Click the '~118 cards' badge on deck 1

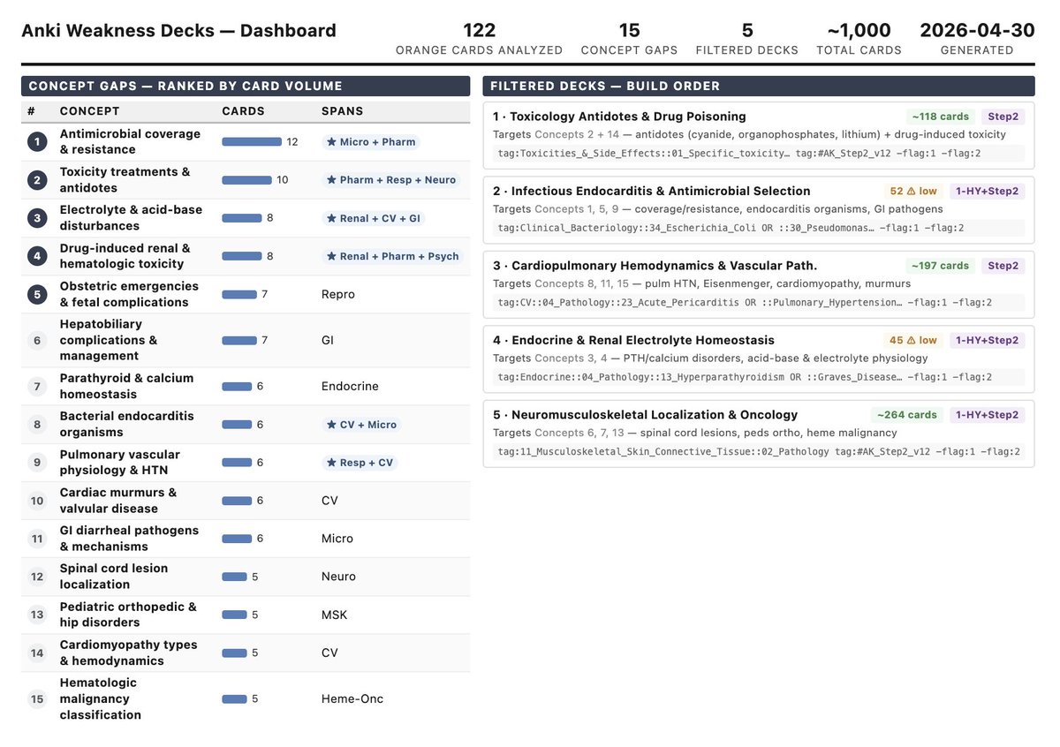coord(940,117)
